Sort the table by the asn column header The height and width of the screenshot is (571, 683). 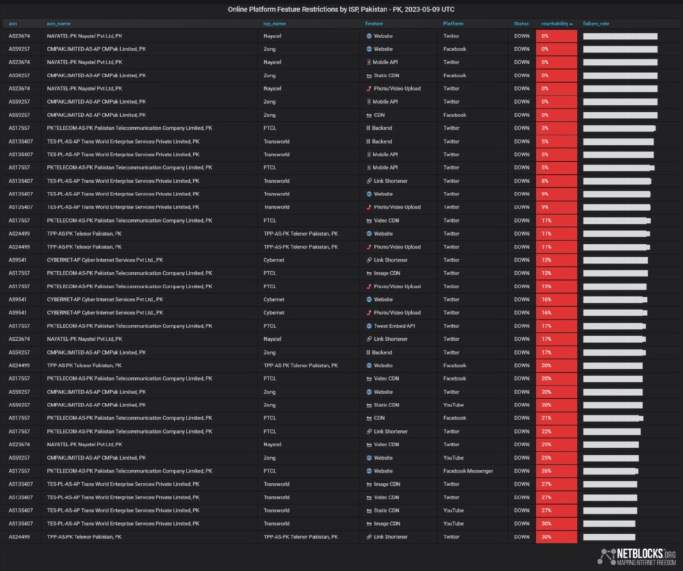(x=13, y=23)
